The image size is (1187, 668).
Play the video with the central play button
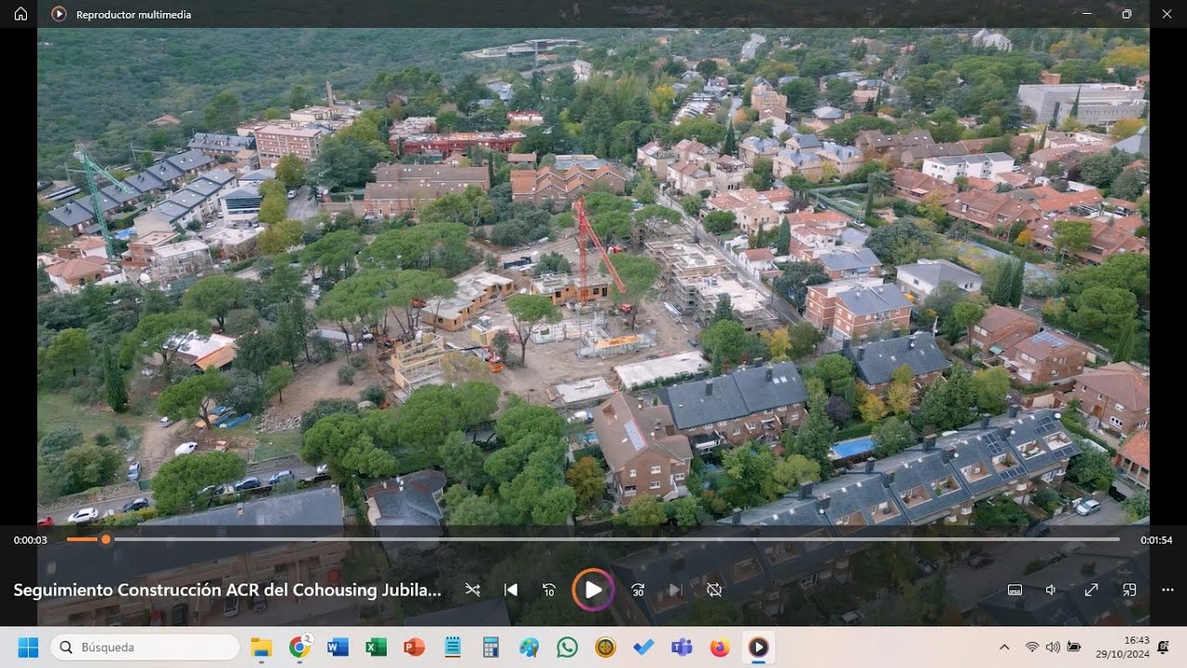pos(593,589)
